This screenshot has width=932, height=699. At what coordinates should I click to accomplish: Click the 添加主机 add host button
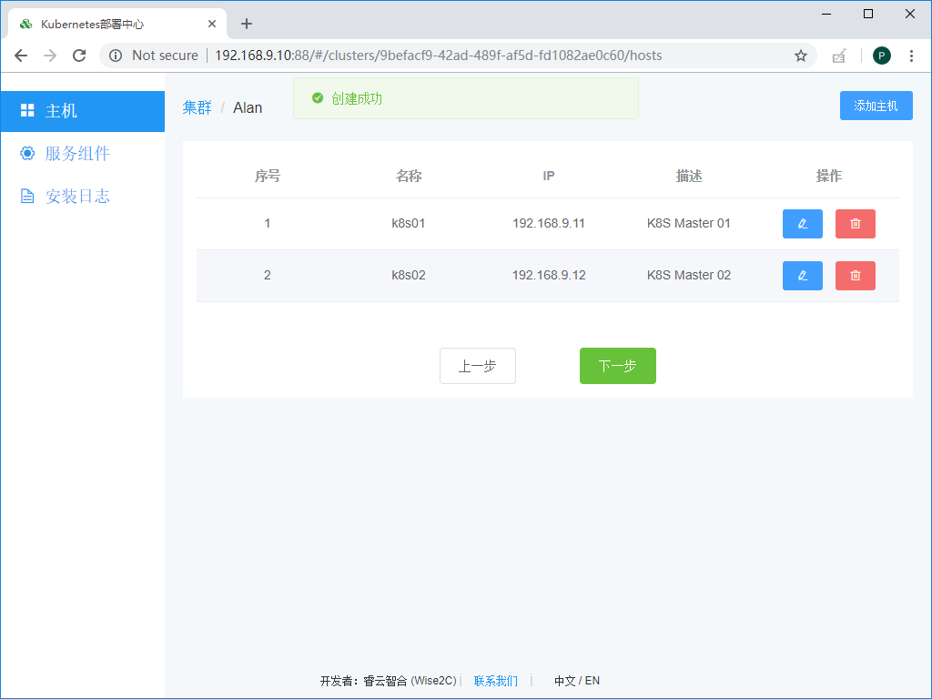[x=876, y=106]
